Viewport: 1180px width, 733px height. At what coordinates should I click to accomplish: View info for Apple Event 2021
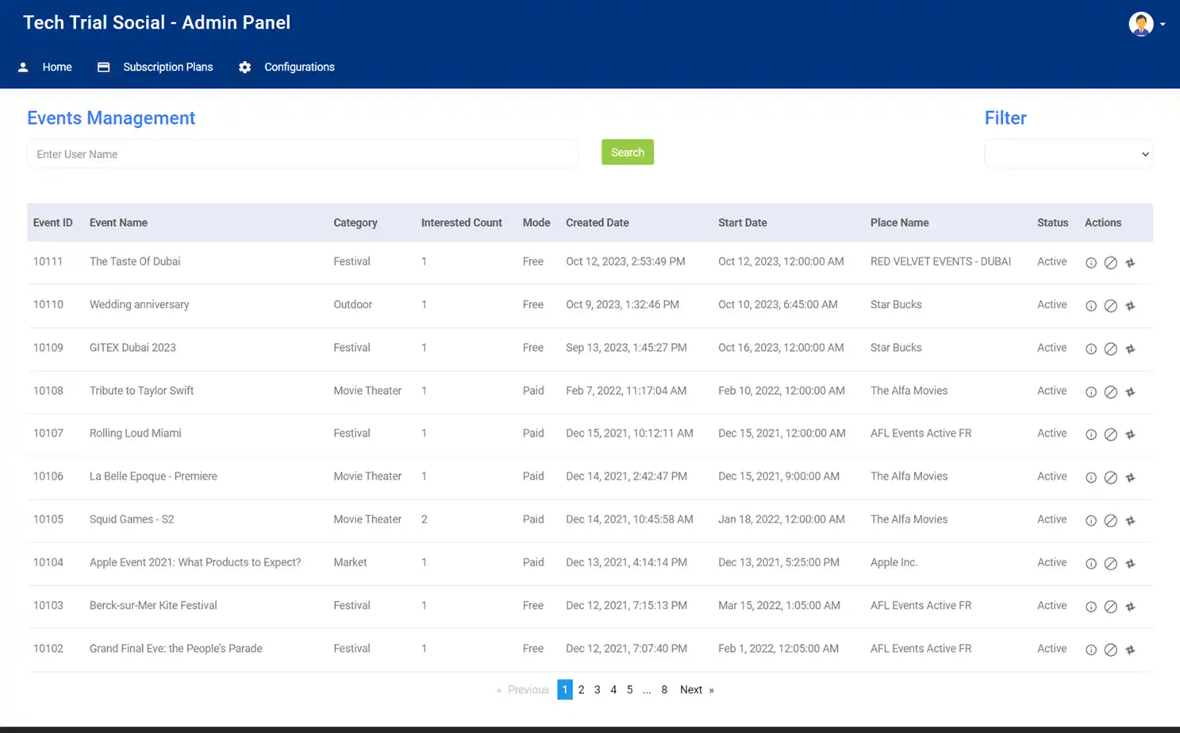[1090, 563]
